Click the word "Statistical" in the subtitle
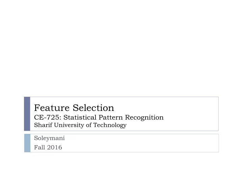This screenshot has width=243, height=182. coord(80,117)
